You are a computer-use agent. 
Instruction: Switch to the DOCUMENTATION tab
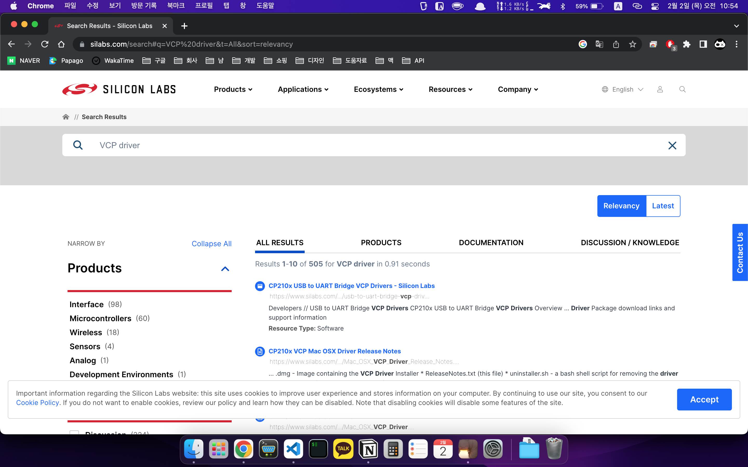pos(491,243)
